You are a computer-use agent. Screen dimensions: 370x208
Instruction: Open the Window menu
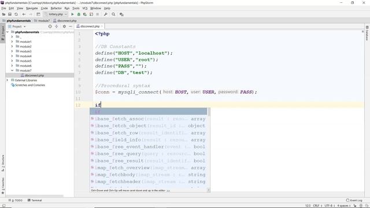[x=95, y=8]
